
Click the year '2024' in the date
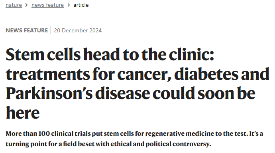tap(96, 30)
